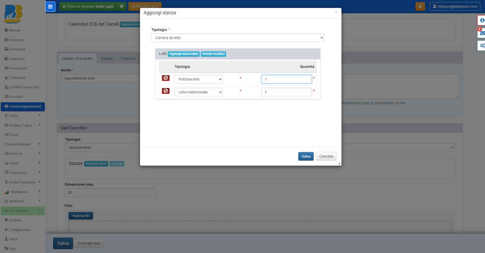Click Aggiungi nuovo inline for Letti
Image resolution: width=485 pixels, height=253 pixels.
[184, 54]
